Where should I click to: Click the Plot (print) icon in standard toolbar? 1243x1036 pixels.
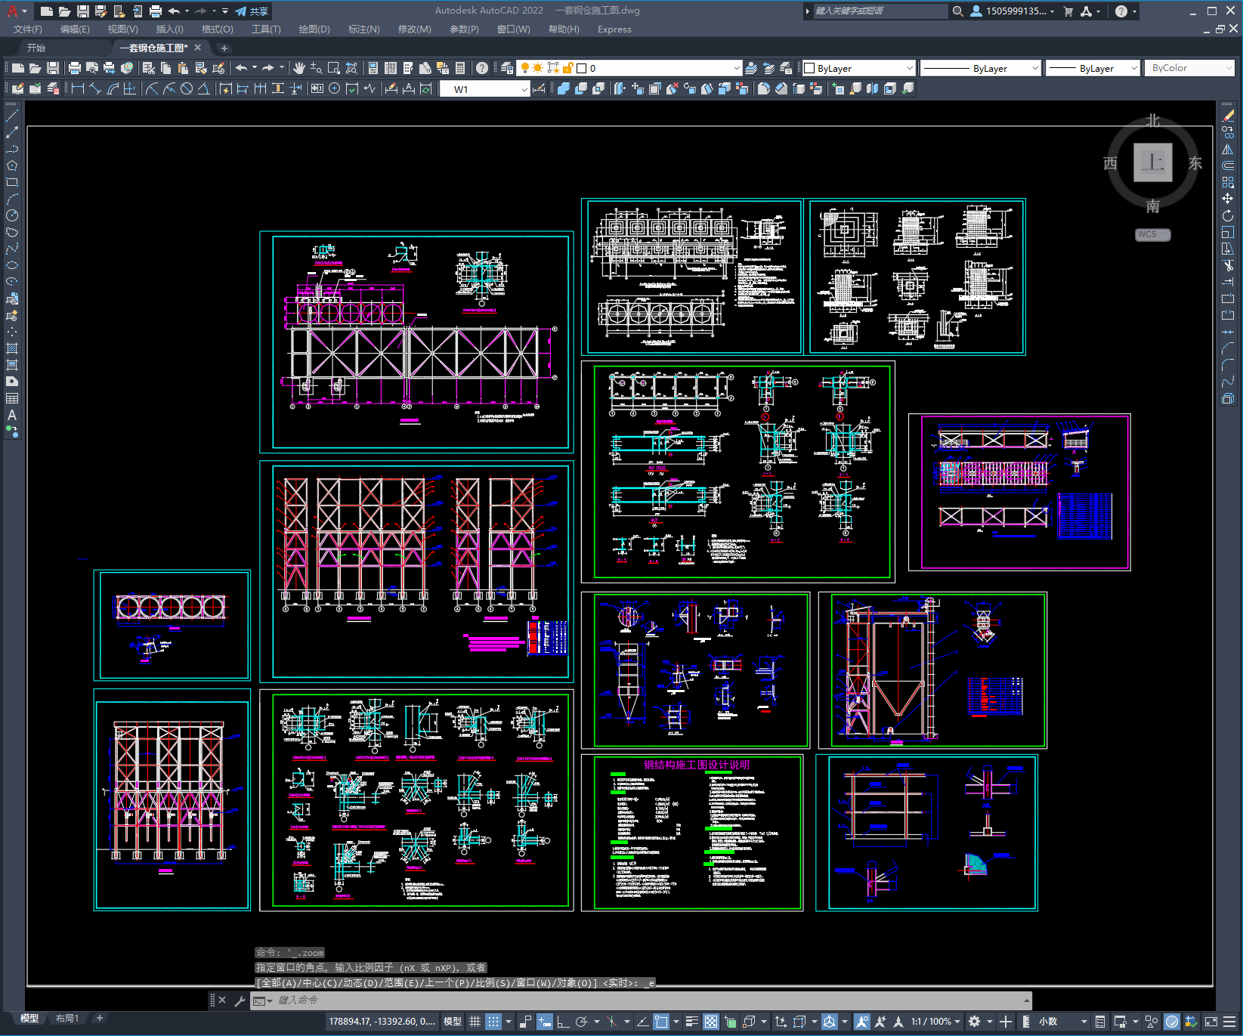pos(75,68)
